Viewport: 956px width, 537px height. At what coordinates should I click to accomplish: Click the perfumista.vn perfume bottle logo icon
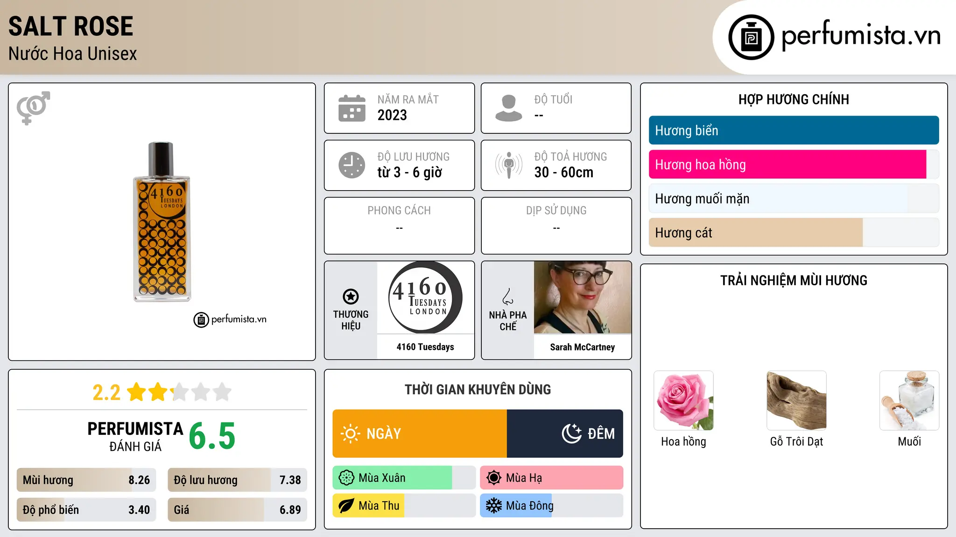point(751,37)
